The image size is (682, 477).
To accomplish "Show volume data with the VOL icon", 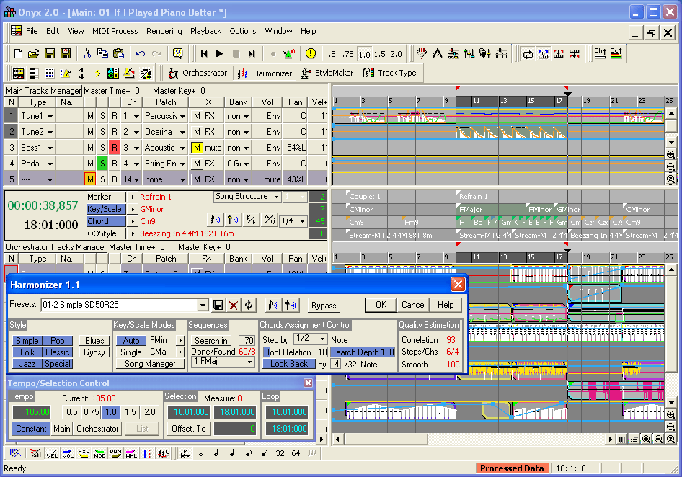I will [x=68, y=453].
